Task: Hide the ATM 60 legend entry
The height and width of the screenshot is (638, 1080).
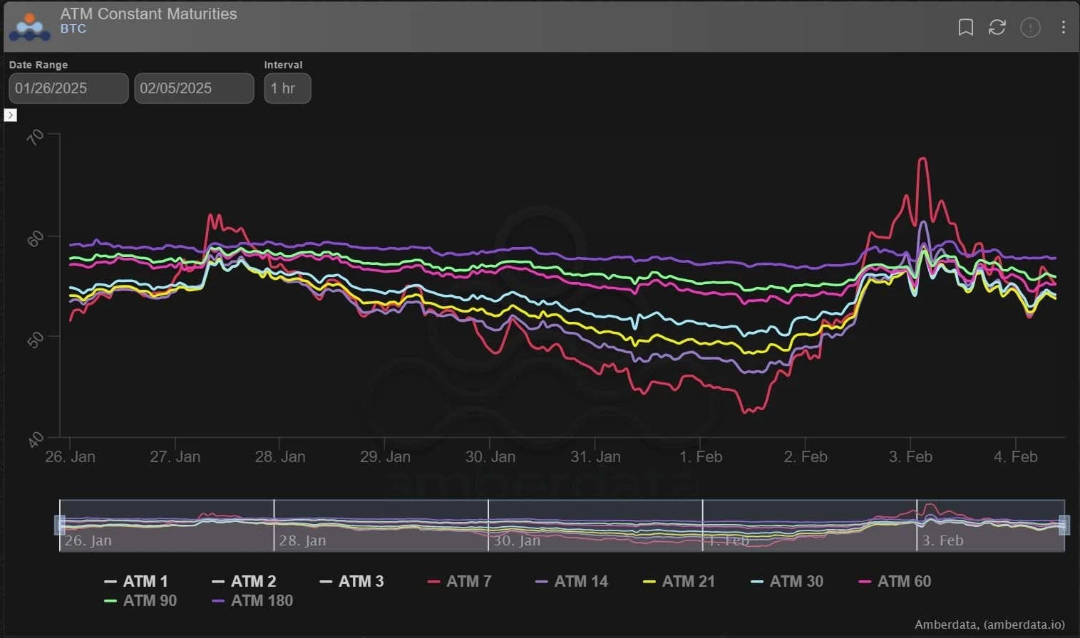Action: click(895, 582)
